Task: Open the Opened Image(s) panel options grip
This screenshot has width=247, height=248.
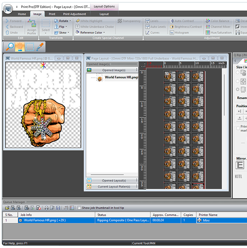Action: click(x=137, y=70)
